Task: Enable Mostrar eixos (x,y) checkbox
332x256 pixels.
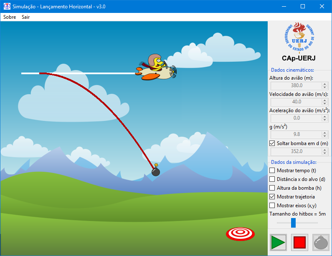Action: [272, 206]
